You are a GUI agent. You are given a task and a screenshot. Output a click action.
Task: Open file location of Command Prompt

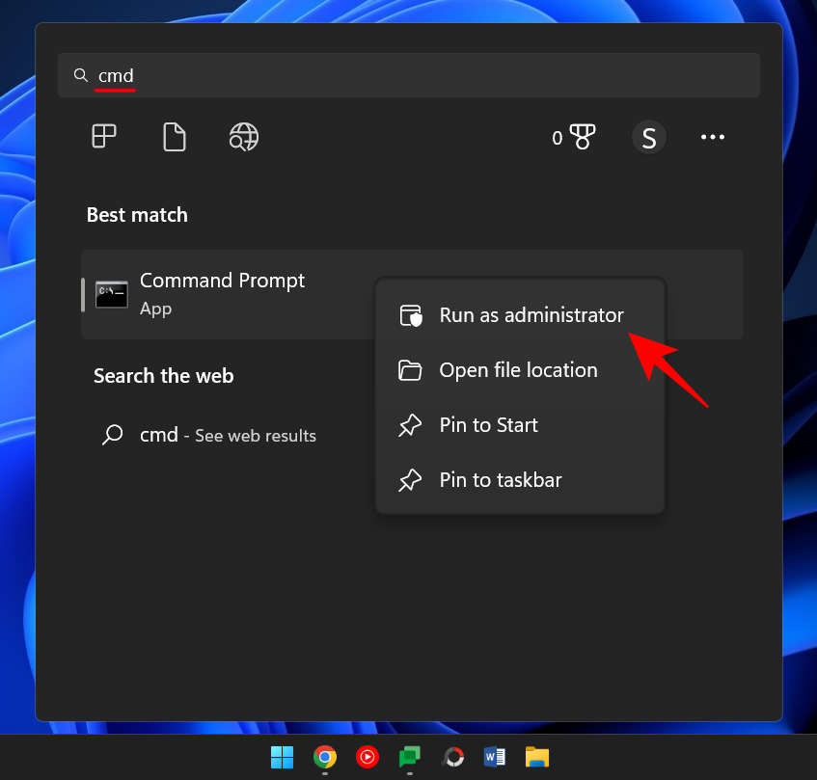pos(519,370)
